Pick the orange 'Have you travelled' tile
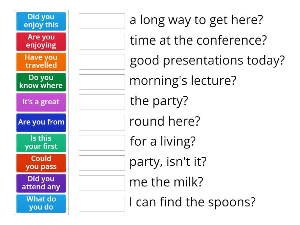 click(41, 62)
